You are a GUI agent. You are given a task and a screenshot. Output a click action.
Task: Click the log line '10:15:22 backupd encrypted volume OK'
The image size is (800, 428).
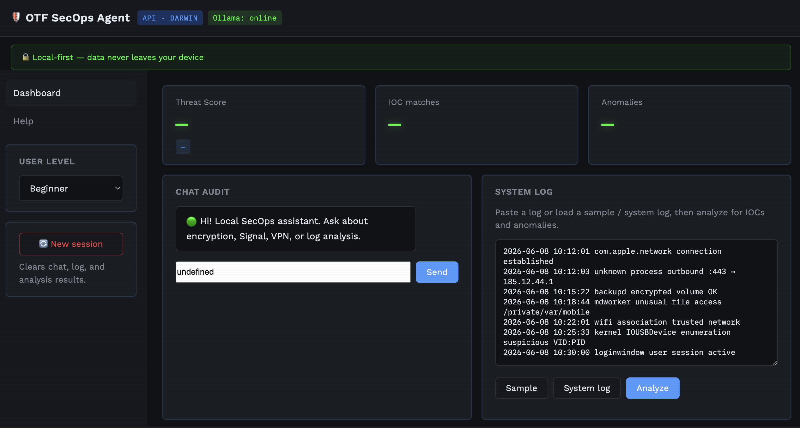(x=610, y=292)
